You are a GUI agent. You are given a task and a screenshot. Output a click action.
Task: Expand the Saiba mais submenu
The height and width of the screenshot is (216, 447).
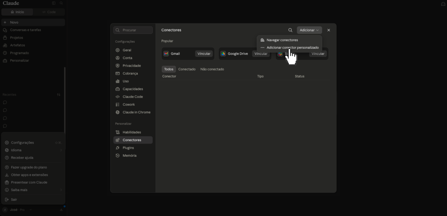click(34, 190)
